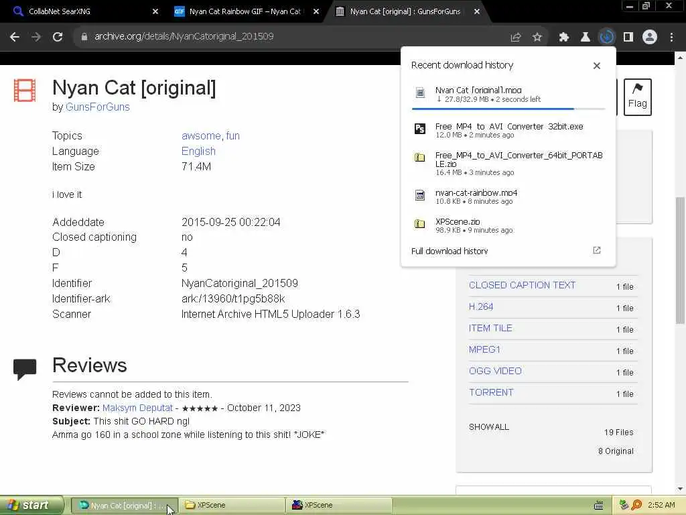Toggle the downloads icon in the toolbar
The image size is (686, 515).
click(x=606, y=37)
